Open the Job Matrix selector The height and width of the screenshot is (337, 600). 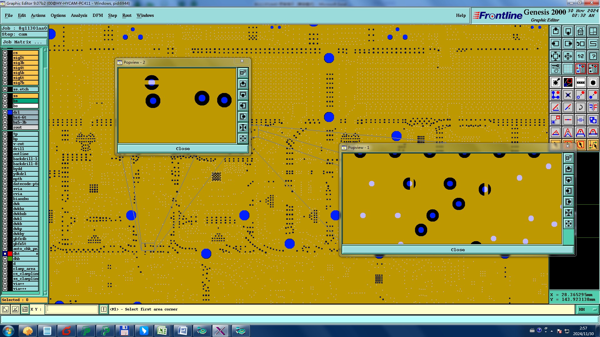coord(24,42)
